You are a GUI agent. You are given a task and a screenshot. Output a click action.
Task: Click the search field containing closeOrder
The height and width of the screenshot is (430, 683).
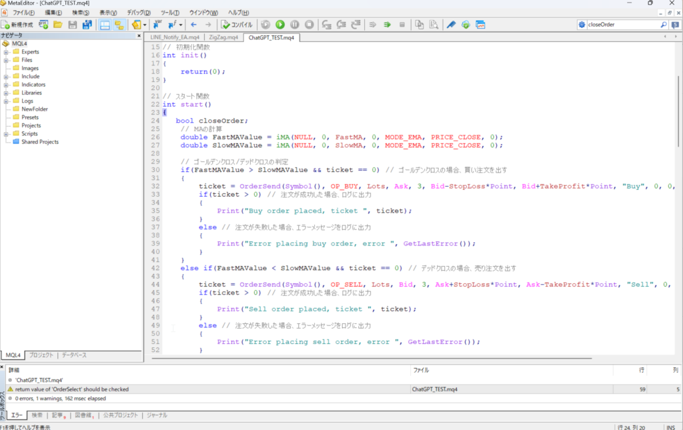(x=622, y=25)
